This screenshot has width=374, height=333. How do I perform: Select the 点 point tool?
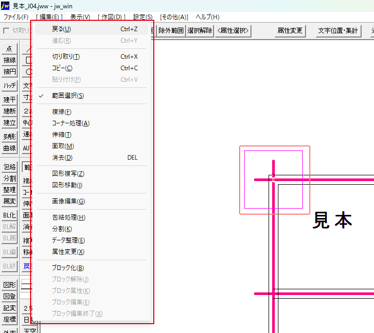coord(9,48)
